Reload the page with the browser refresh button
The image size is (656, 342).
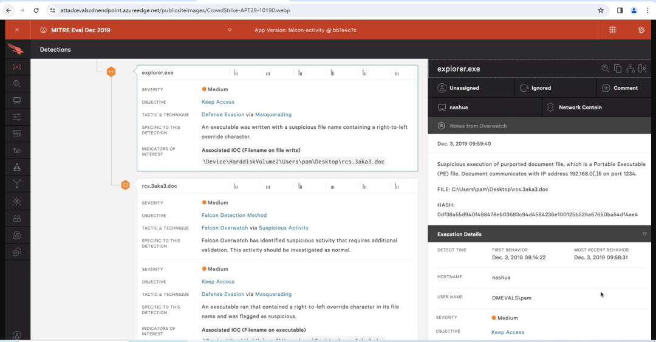click(36, 10)
